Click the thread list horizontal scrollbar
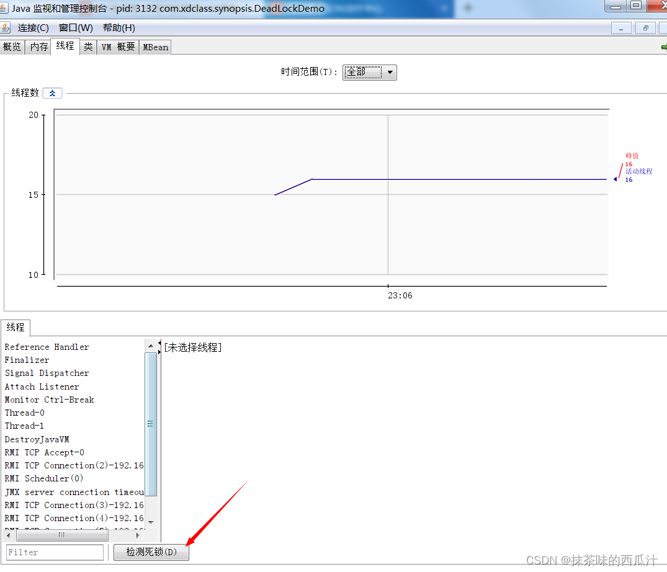667x572 pixels. click(61, 535)
